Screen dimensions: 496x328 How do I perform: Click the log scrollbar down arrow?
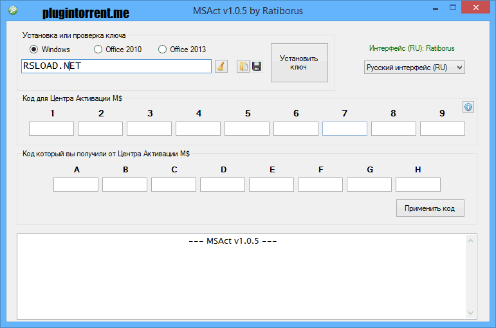click(x=470, y=313)
